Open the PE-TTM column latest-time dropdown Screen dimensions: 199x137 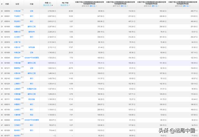(x=65, y=5)
